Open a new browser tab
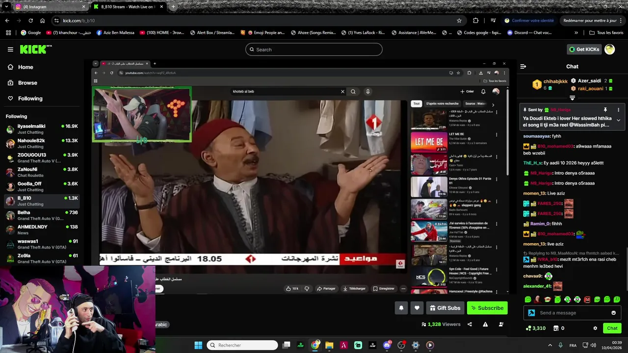Image resolution: width=628 pixels, height=353 pixels. click(173, 7)
